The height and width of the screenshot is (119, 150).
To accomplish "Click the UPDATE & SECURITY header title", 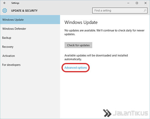I will [x=24, y=11].
